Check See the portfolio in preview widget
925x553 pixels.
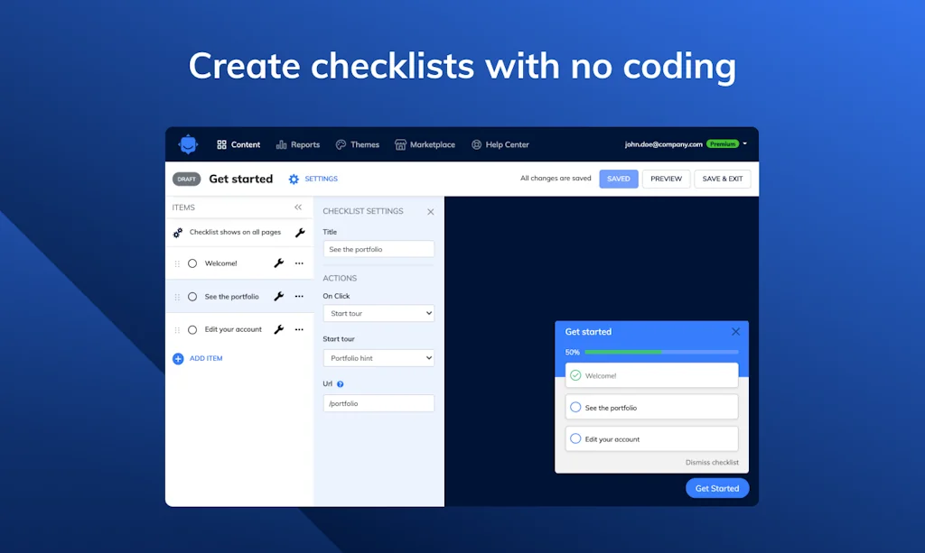click(x=575, y=408)
